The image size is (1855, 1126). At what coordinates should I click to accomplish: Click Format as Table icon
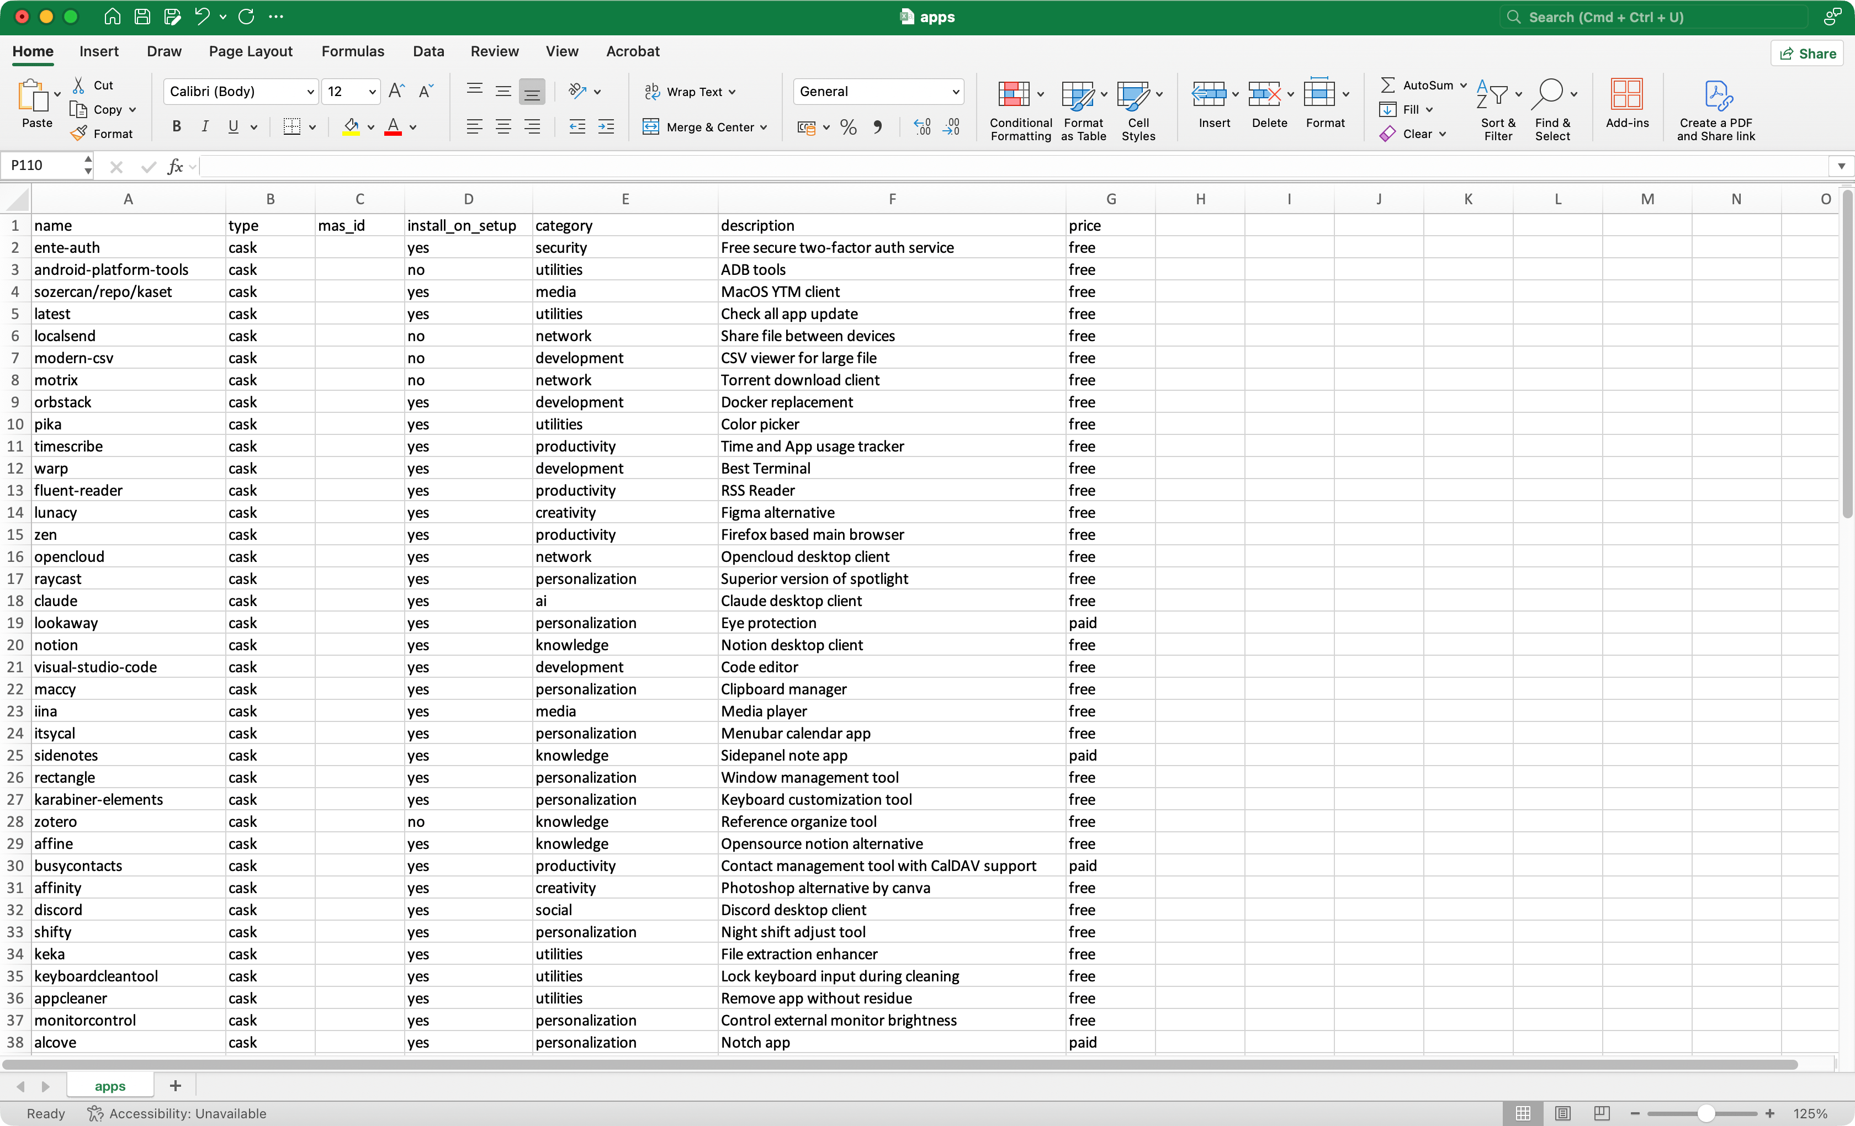pos(1077,95)
